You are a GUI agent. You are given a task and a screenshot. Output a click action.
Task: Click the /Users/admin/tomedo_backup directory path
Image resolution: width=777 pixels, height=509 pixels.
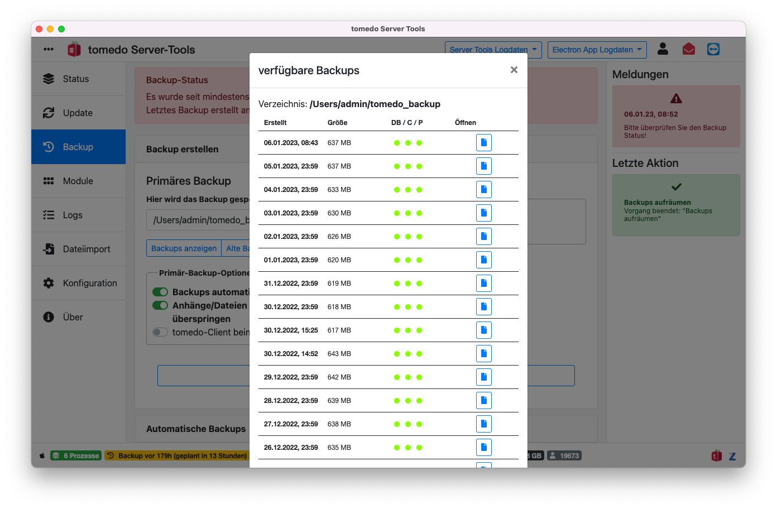pos(375,104)
